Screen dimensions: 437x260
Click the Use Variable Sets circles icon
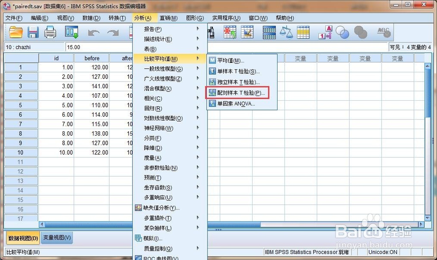[x=342, y=32]
